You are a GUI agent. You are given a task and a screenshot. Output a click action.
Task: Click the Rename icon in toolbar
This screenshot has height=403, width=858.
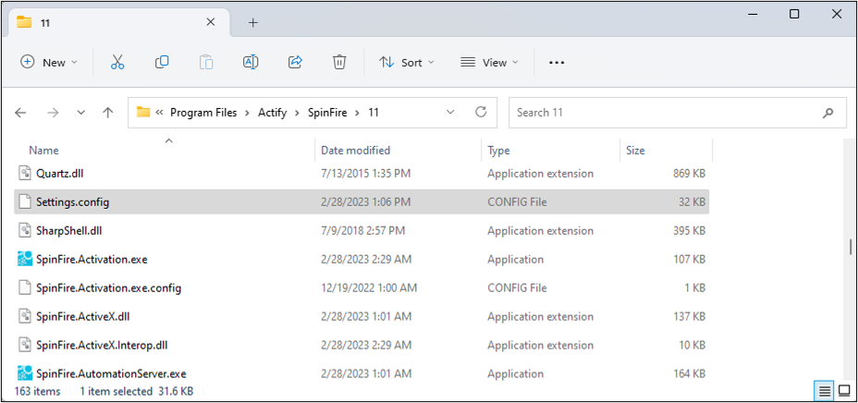[251, 62]
